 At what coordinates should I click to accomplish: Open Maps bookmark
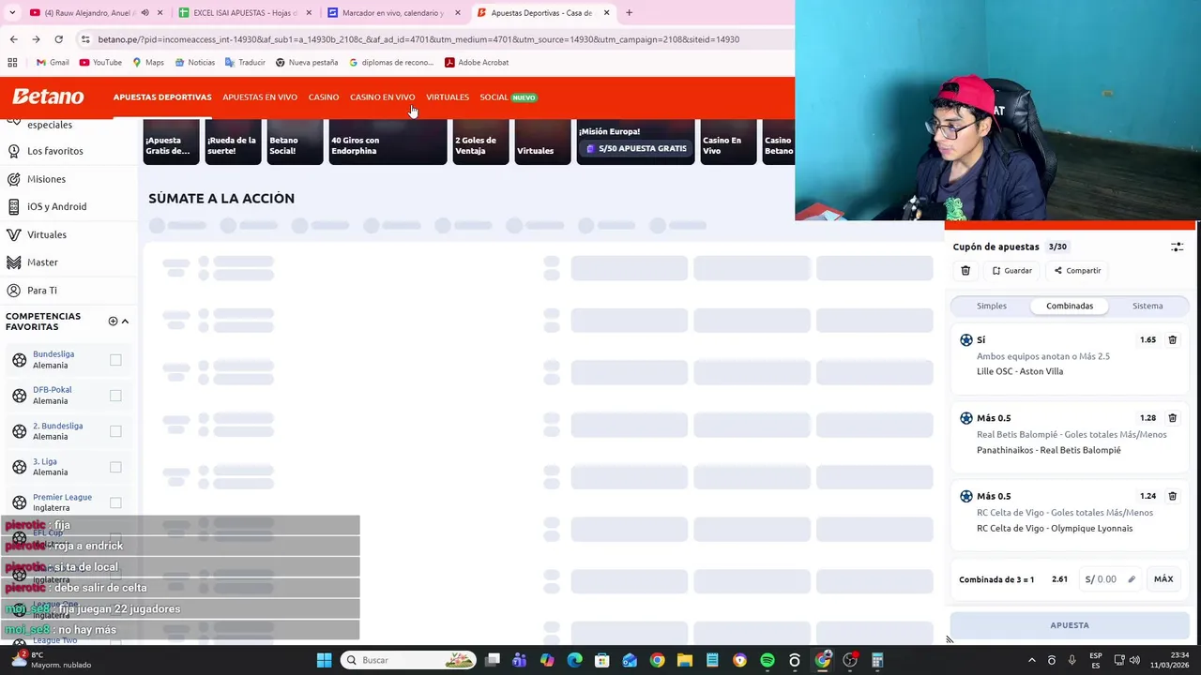point(148,62)
